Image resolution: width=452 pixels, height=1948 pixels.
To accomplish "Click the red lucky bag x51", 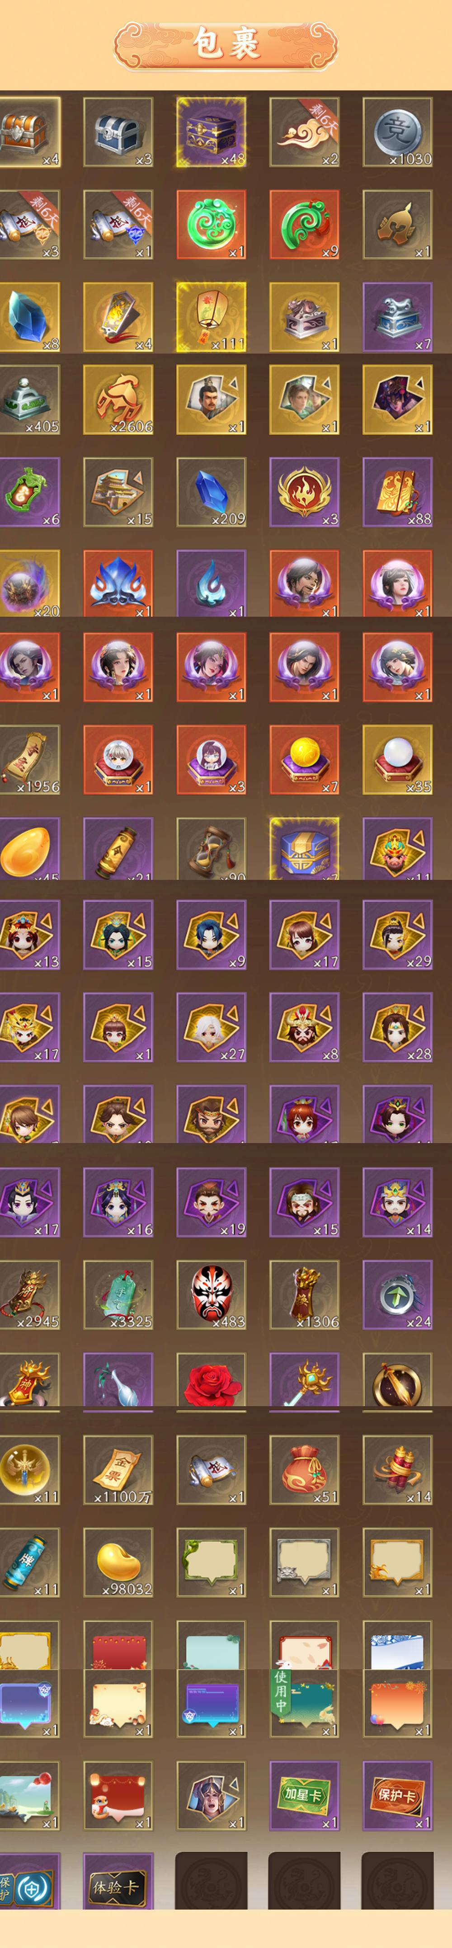I will (304, 1470).
